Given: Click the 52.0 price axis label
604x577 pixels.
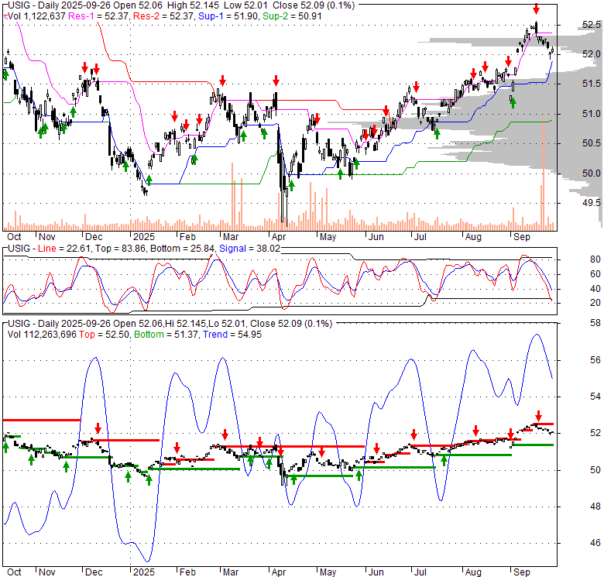Looking at the screenshot, I should click(591, 54).
